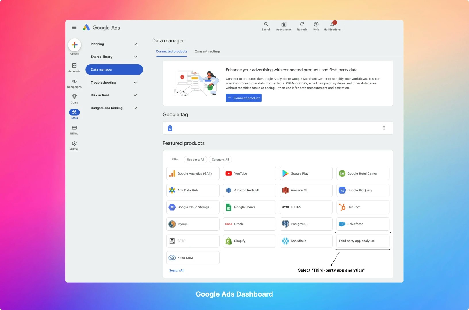Click the Refresh icon
Image resolution: width=469 pixels, height=310 pixels.
[302, 26]
